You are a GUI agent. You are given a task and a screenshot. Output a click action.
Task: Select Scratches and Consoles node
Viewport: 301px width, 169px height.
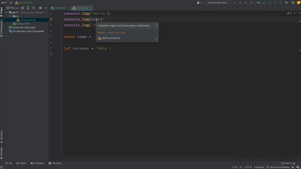click(26, 31)
